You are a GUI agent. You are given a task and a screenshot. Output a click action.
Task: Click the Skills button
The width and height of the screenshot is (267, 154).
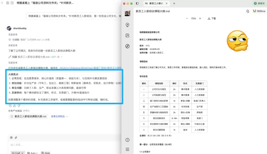tap(45, 153)
